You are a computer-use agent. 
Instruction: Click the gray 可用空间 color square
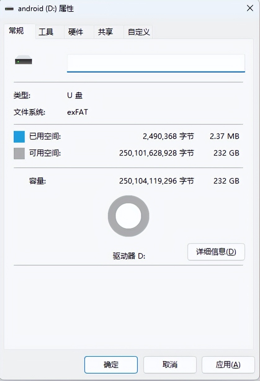pos(19,153)
